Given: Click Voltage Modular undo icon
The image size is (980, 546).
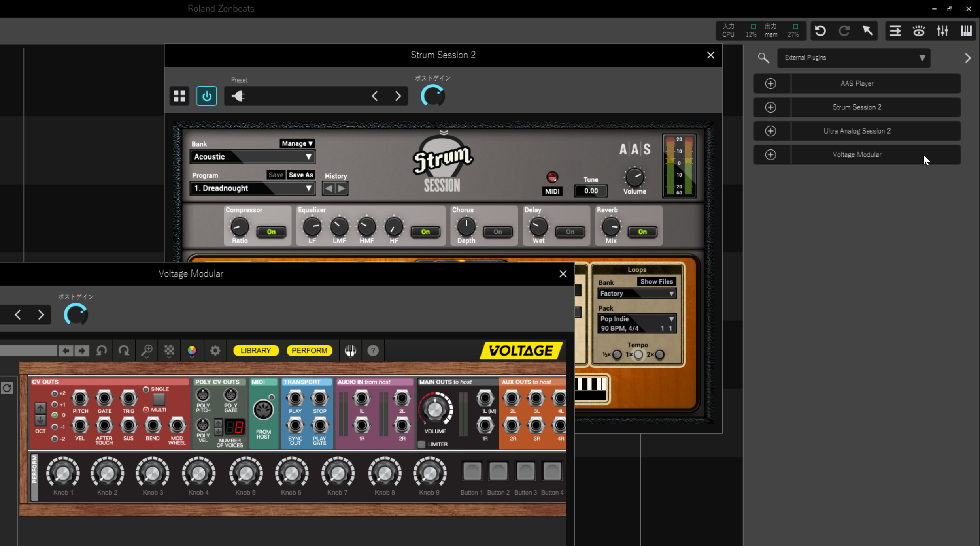Looking at the screenshot, I should 102,350.
